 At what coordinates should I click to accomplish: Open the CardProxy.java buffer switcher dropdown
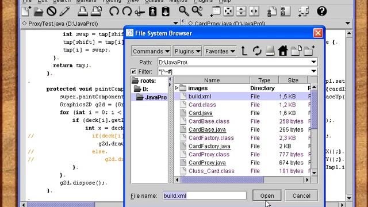click(x=347, y=24)
